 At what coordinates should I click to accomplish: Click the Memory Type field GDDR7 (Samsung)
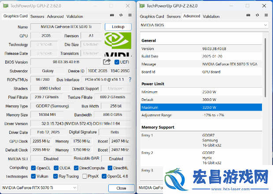(52, 106)
